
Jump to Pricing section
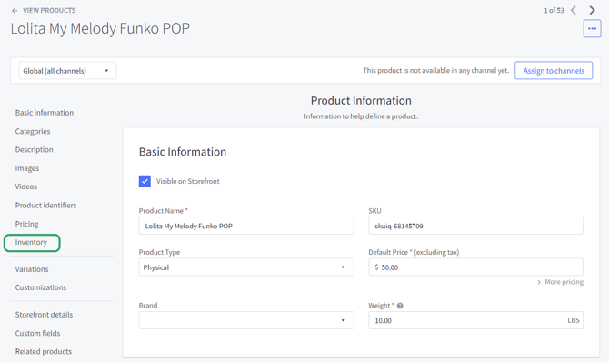(x=26, y=224)
